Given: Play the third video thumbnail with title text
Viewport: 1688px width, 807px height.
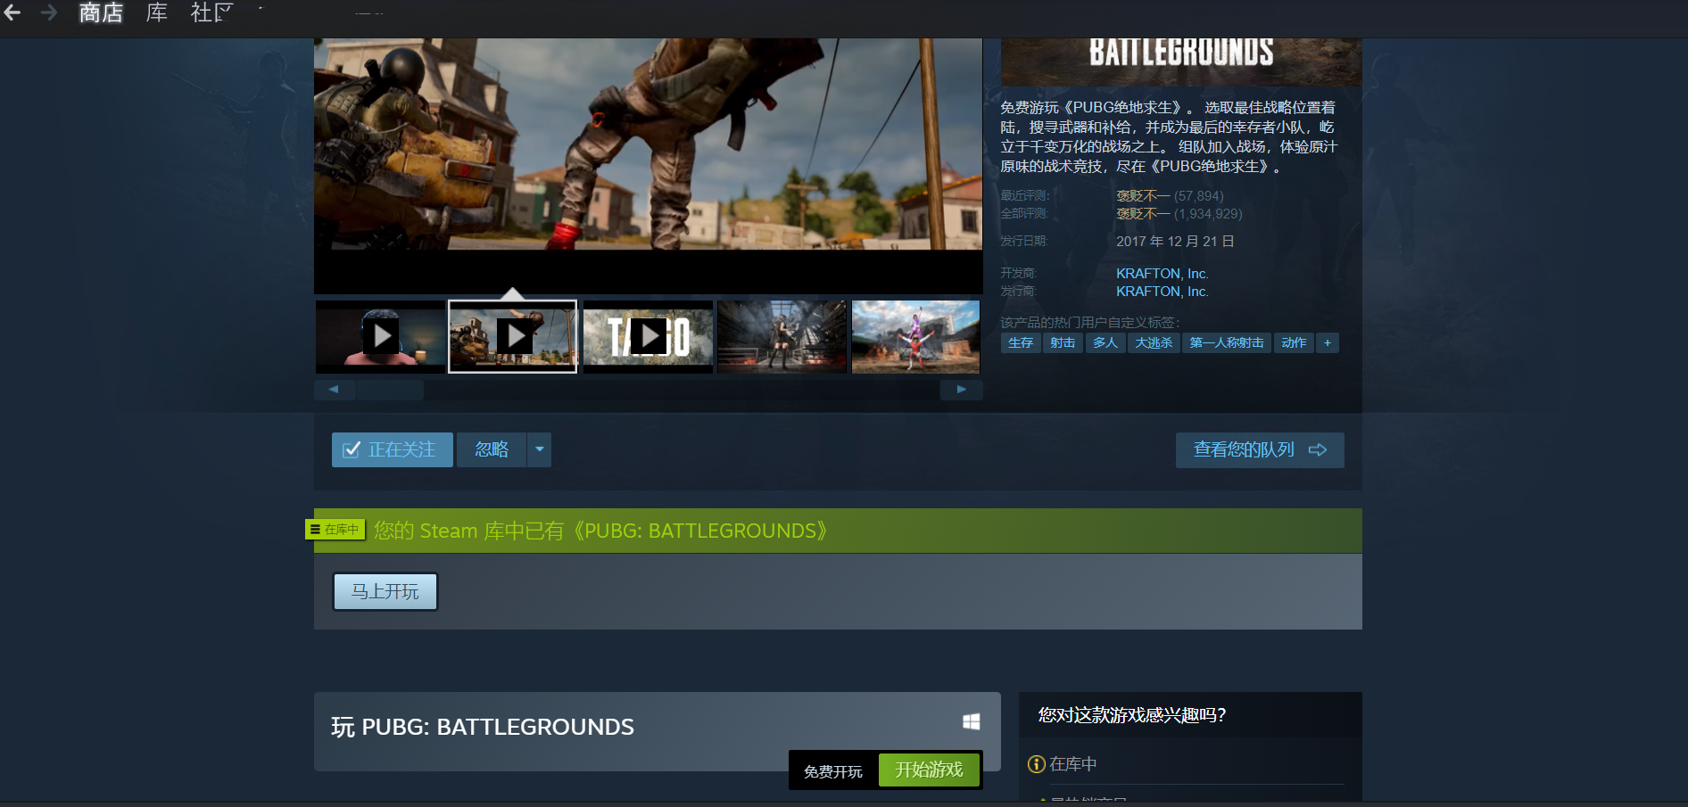Looking at the screenshot, I should coord(648,336).
